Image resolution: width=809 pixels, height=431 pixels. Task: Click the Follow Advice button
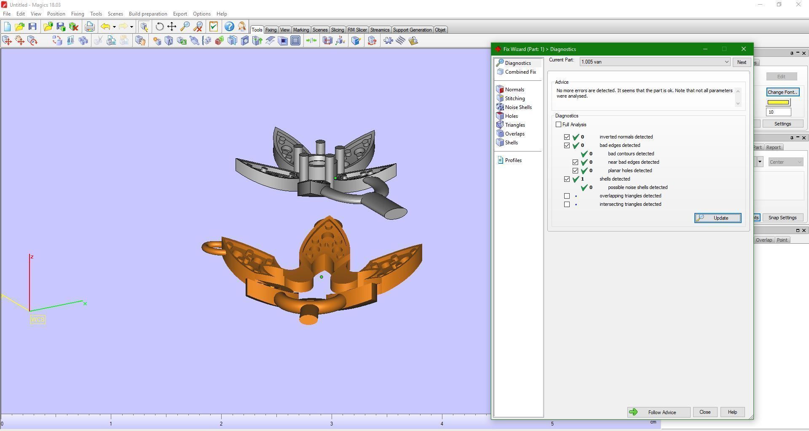(659, 412)
